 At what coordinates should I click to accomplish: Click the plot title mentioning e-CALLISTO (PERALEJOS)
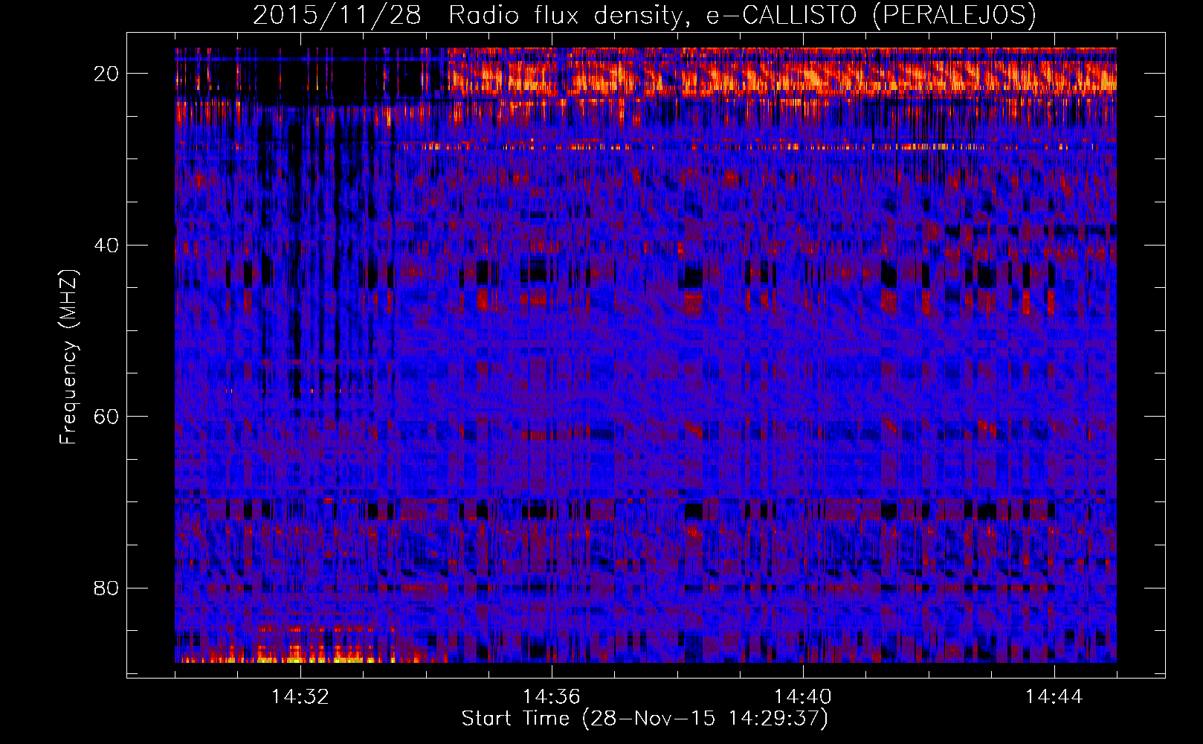point(645,15)
